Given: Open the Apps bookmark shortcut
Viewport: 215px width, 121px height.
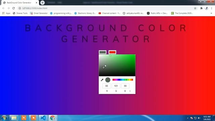Looking at the screenshot, I should 6,13.
